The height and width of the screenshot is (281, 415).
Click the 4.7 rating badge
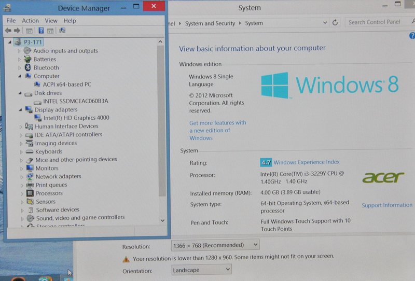click(x=266, y=162)
